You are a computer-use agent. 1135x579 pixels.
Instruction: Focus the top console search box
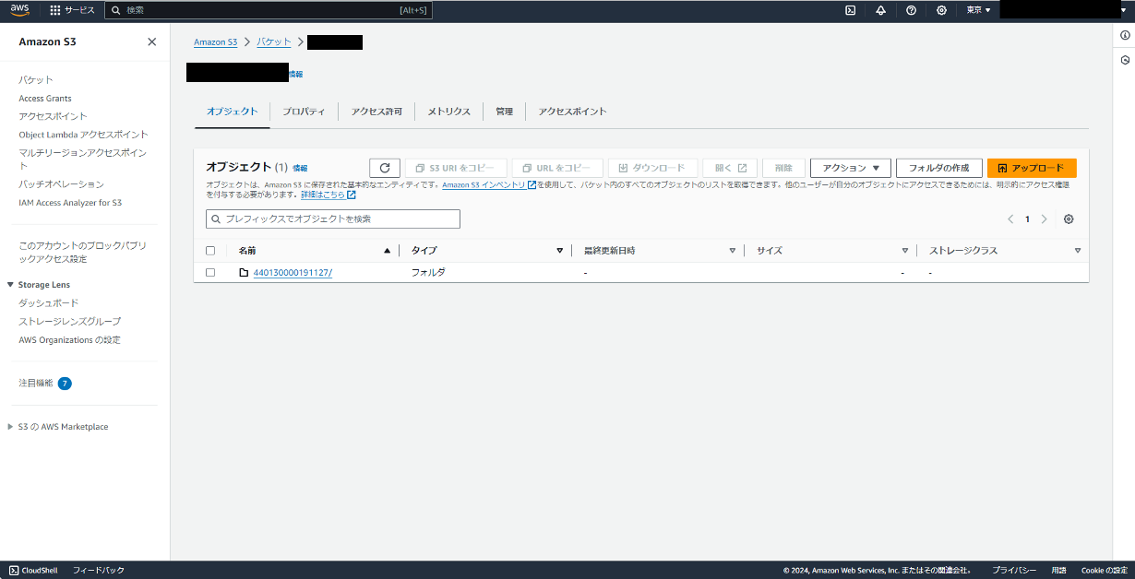pyautogui.click(x=269, y=10)
